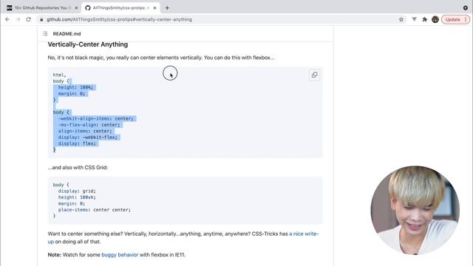Click the README.md file label
The width and height of the screenshot is (473, 266).
click(x=67, y=34)
